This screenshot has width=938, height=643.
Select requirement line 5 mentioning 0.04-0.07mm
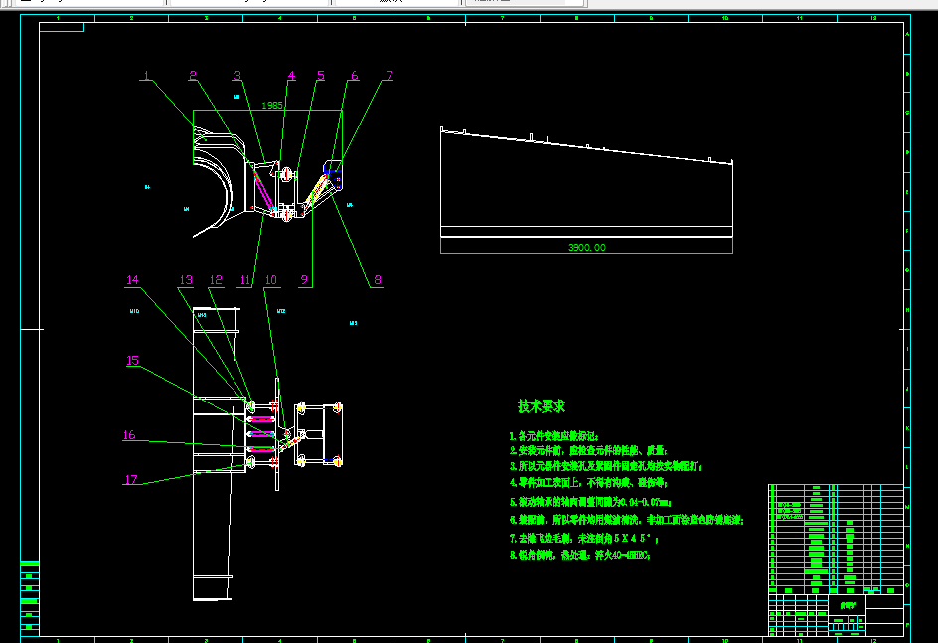pyautogui.click(x=590, y=503)
